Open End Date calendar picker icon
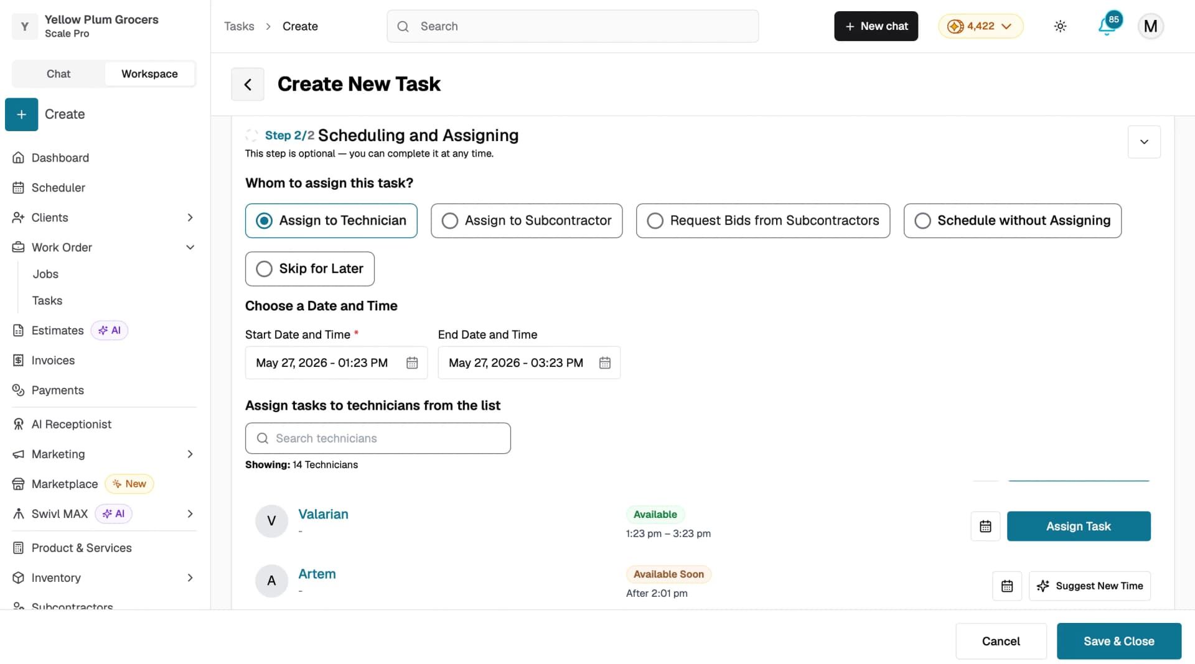This screenshot has width=1195, height=664. 605,363
